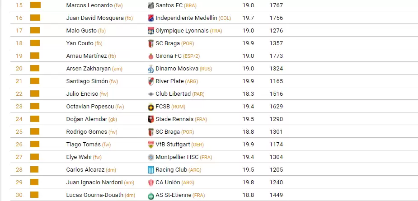Click the River Plate club crest

click(151, 81)
